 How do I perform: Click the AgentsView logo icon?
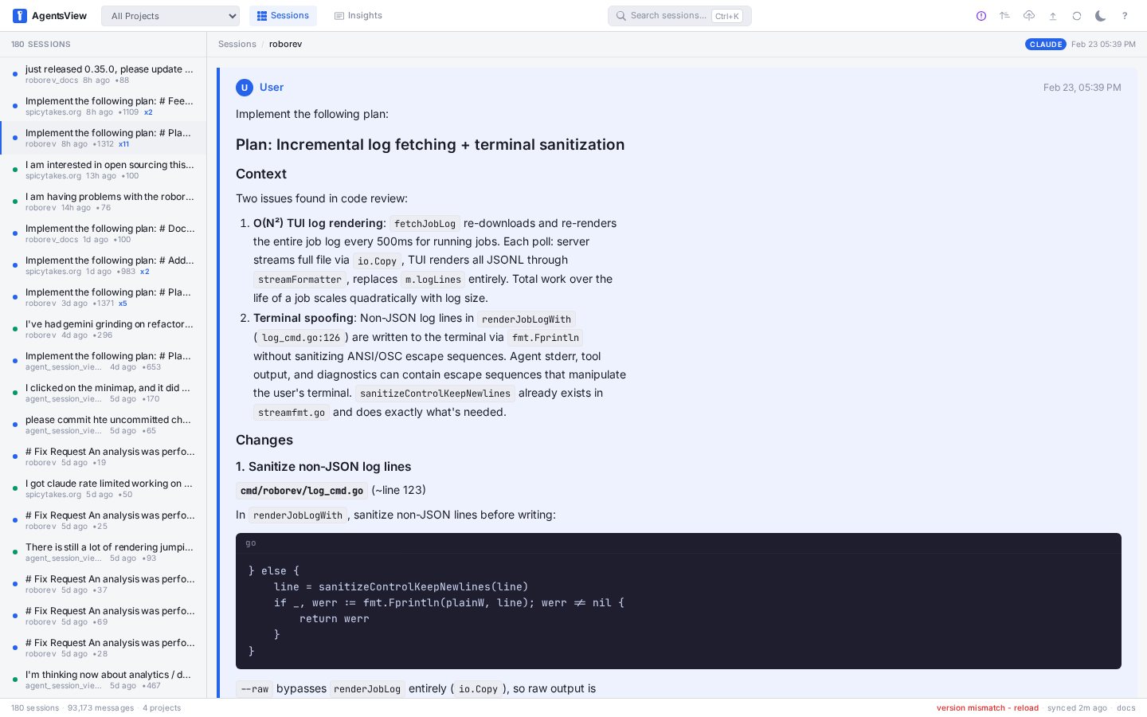click(x=19, y=15)
